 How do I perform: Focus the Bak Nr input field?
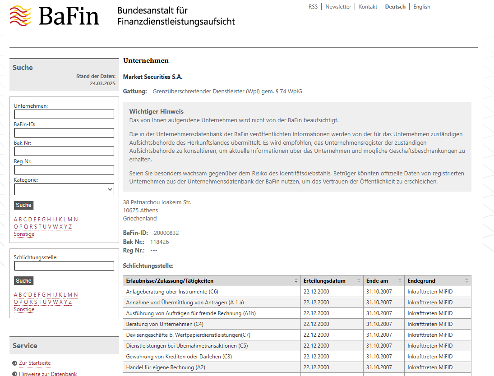(x=64, y=151)
